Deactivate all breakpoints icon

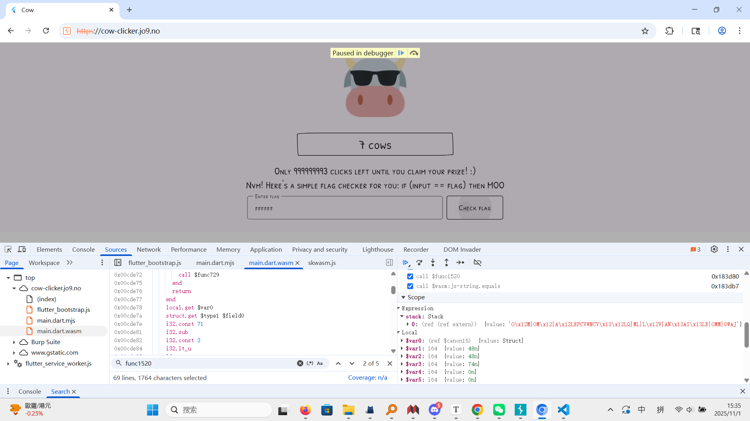click(x=477, y=263)
